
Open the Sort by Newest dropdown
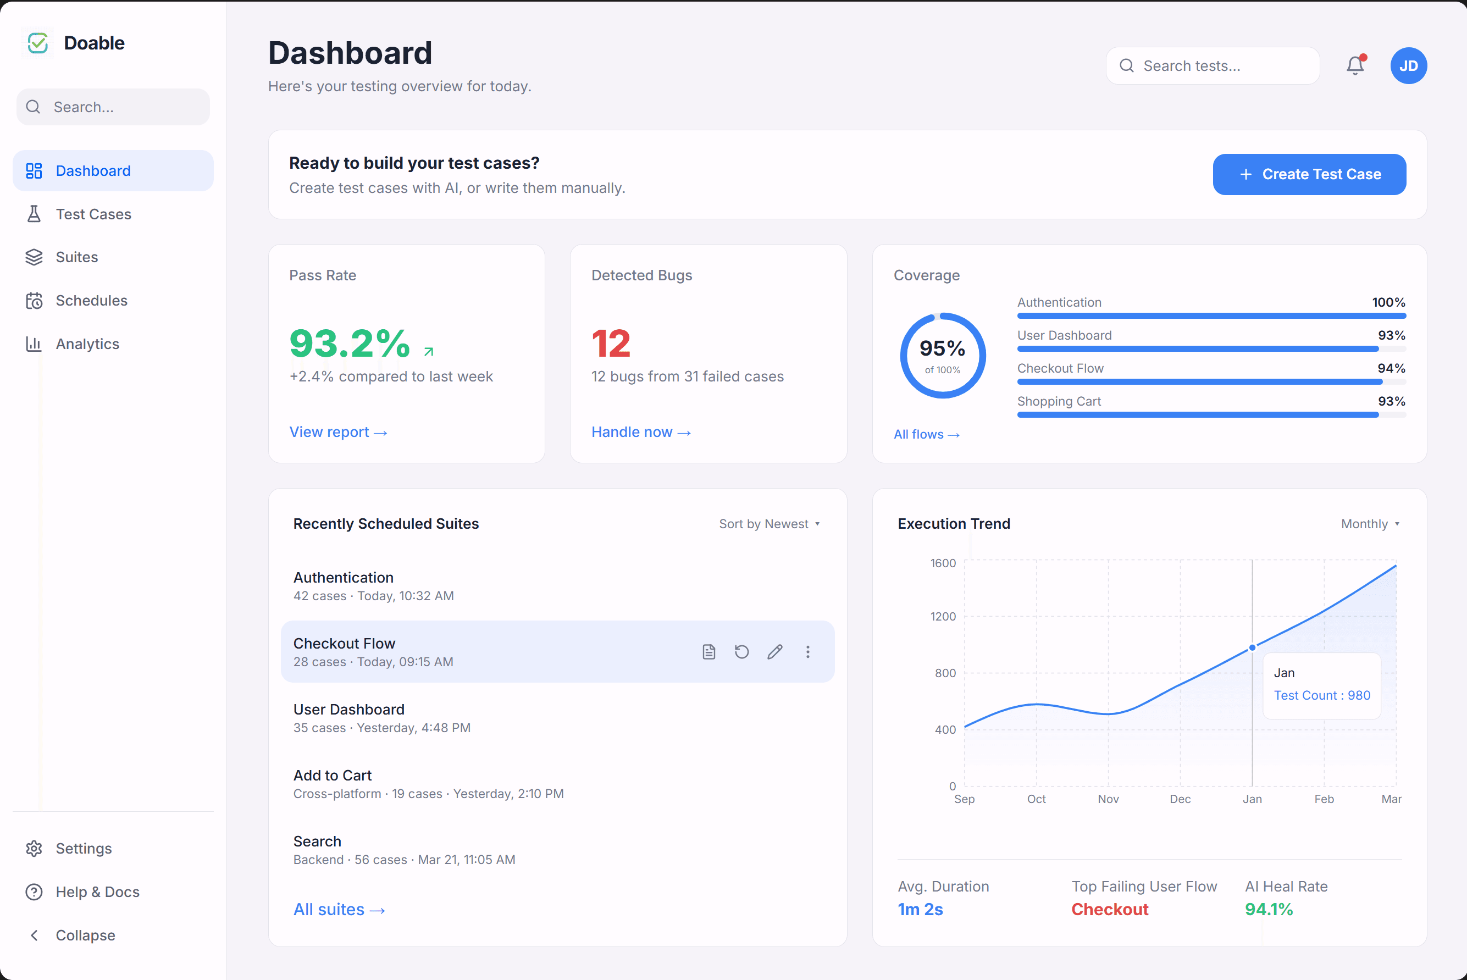(x=770, y=524)
